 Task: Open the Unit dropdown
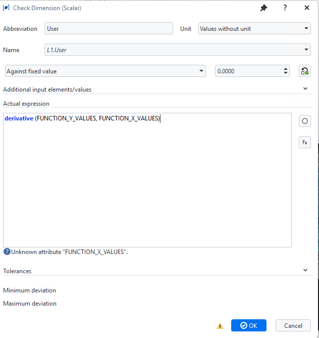(254, 29)
